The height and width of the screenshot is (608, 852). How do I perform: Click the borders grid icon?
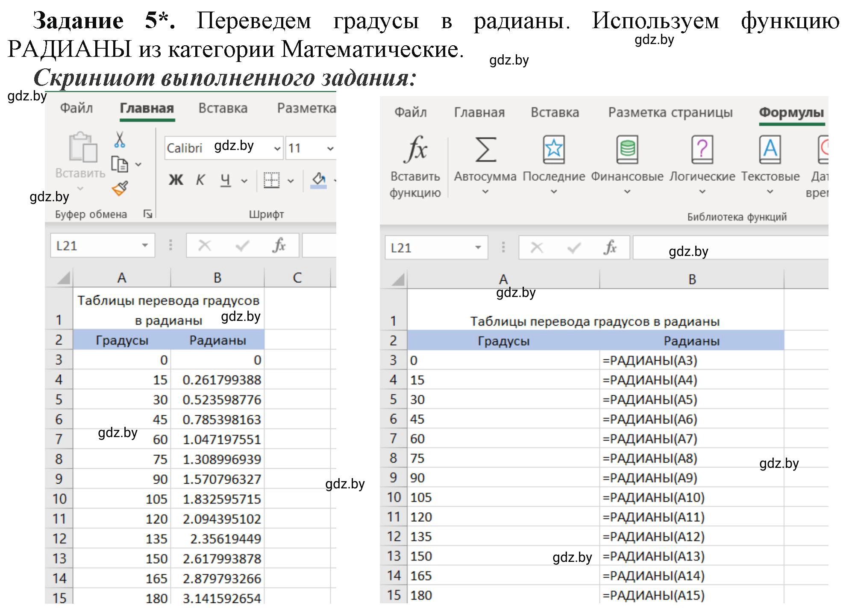(271, 180)
